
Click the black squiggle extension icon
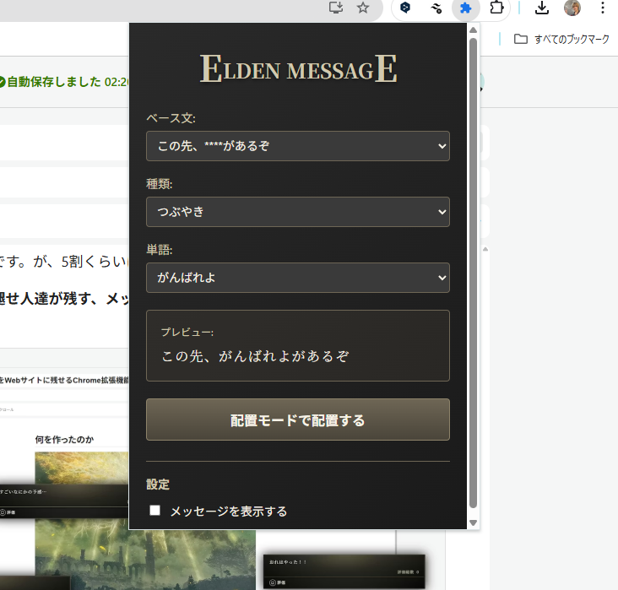[x=436, y=8]
